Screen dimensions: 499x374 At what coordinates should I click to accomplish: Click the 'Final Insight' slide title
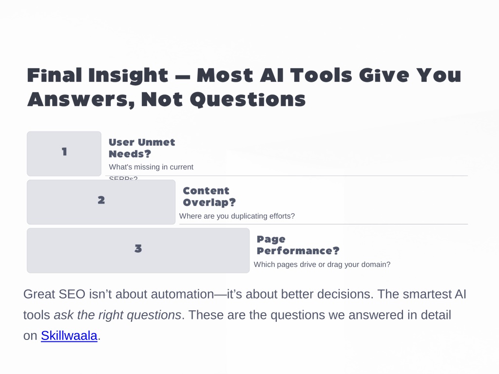(244, 87)
